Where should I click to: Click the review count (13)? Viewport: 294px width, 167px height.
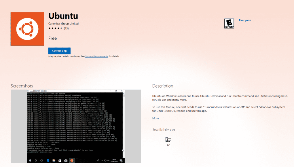pos(67,29)
